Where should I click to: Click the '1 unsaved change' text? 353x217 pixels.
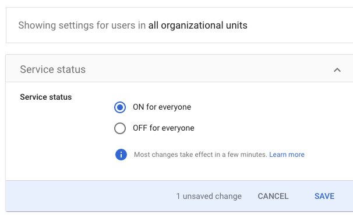[x=209, y=196]
